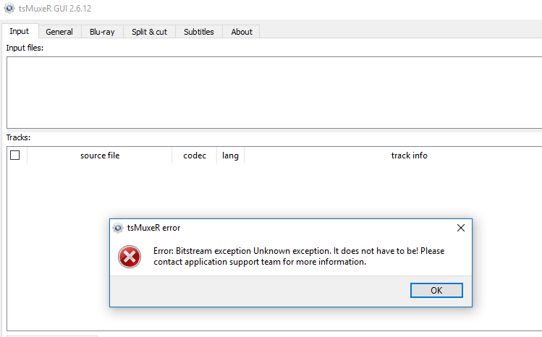Viewport: 542px width, 337px height.
Task: Click the lang column header
Action: 230,155
